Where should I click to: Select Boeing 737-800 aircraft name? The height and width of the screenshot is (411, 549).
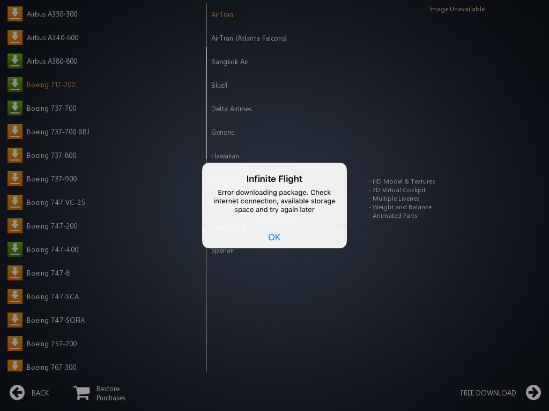coord(51,155)
